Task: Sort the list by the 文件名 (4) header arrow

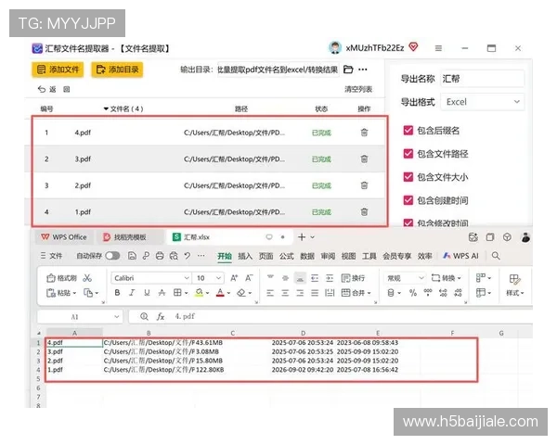Action: (x=106, y=108)
